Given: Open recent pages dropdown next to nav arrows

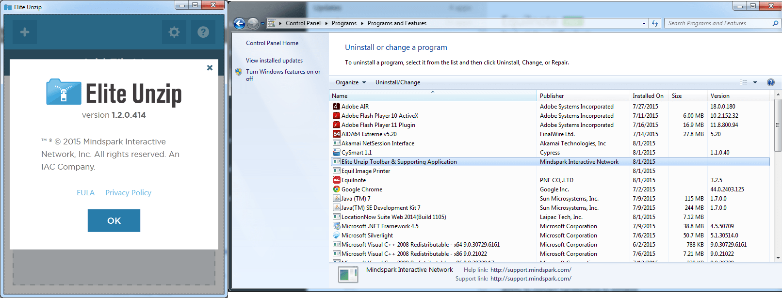Looking at the screenshot, I should 262,24.
